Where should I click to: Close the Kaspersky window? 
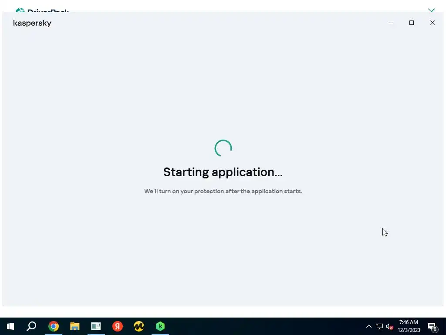[x=432, y=23]
